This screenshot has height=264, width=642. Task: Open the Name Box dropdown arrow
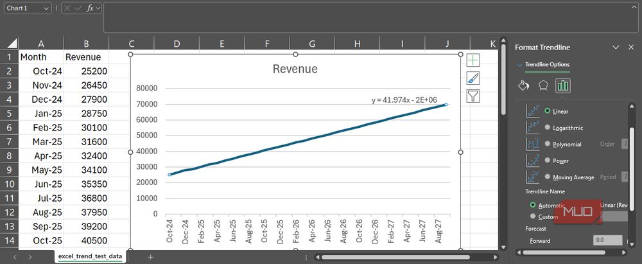(46, 8)
